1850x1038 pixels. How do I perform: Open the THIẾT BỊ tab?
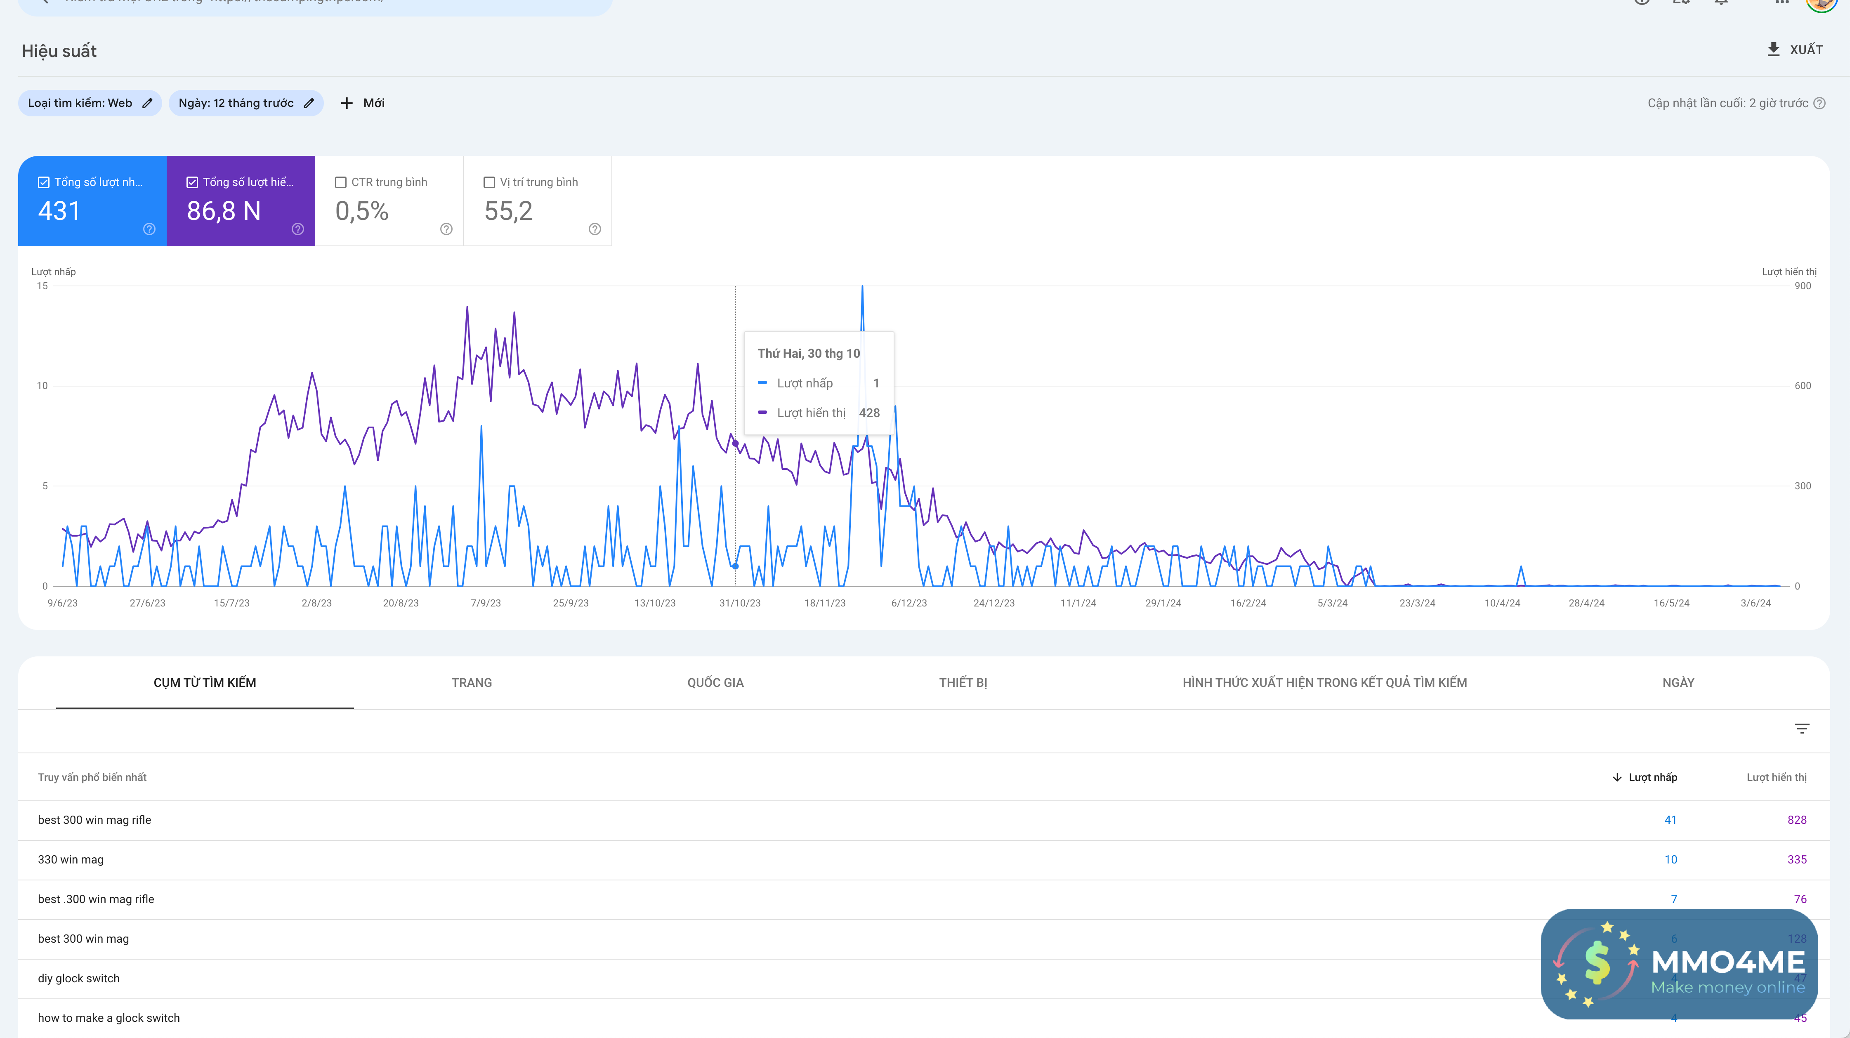click(963, 682)
